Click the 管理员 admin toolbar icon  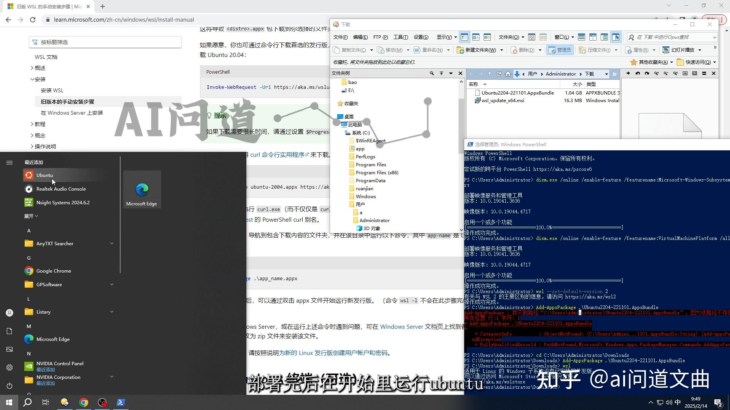(x=552, y=50)
